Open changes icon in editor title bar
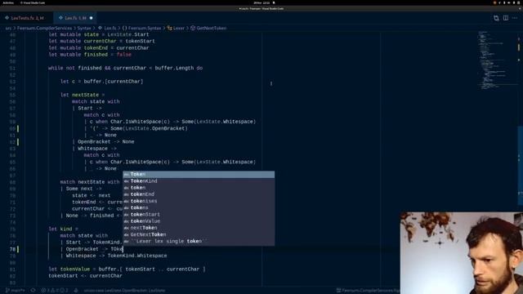Screen dimensions: 523x294 (x=496, y=18)
